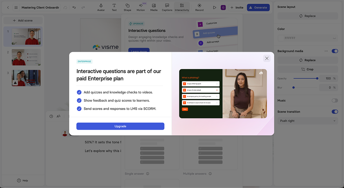Click the clock icon in script panel

pos(51,116)
